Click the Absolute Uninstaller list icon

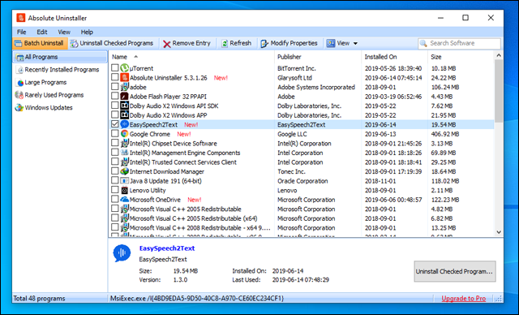(124, 77)
